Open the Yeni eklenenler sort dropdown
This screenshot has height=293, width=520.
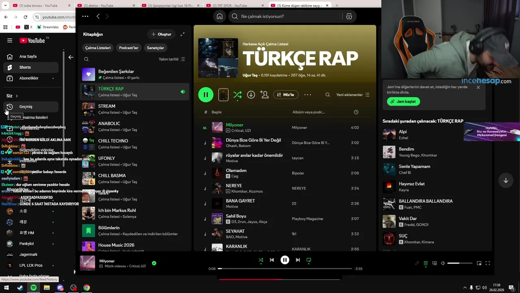(353, 95)
